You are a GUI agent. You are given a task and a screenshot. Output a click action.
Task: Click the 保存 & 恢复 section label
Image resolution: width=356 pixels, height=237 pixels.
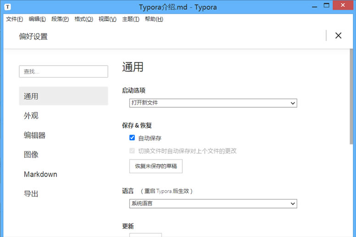click(137, 126)
